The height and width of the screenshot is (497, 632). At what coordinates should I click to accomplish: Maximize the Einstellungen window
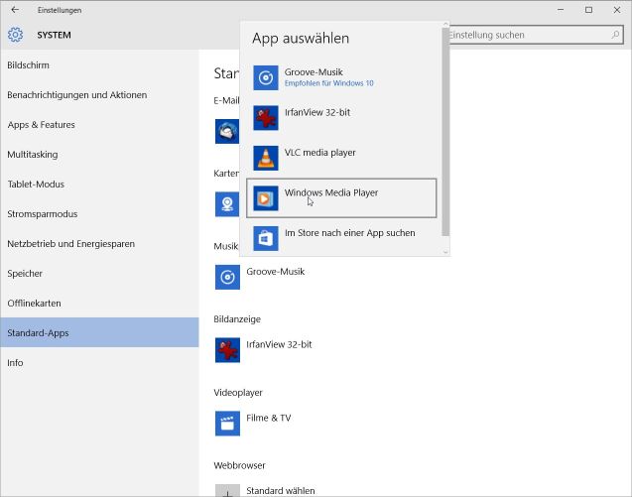tap(589, 10)
